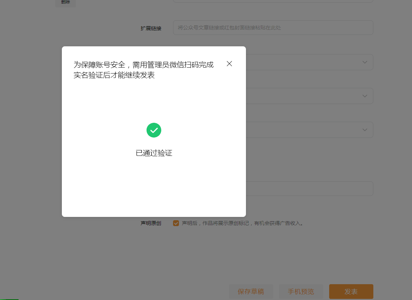Click the text input above 声明原创
This screenshot has width=412, height=300.
(x=310, y=189)
